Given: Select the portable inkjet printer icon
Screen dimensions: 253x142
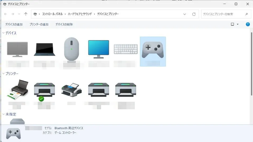Looking at the screenshot, I should (x=17, y=90).
